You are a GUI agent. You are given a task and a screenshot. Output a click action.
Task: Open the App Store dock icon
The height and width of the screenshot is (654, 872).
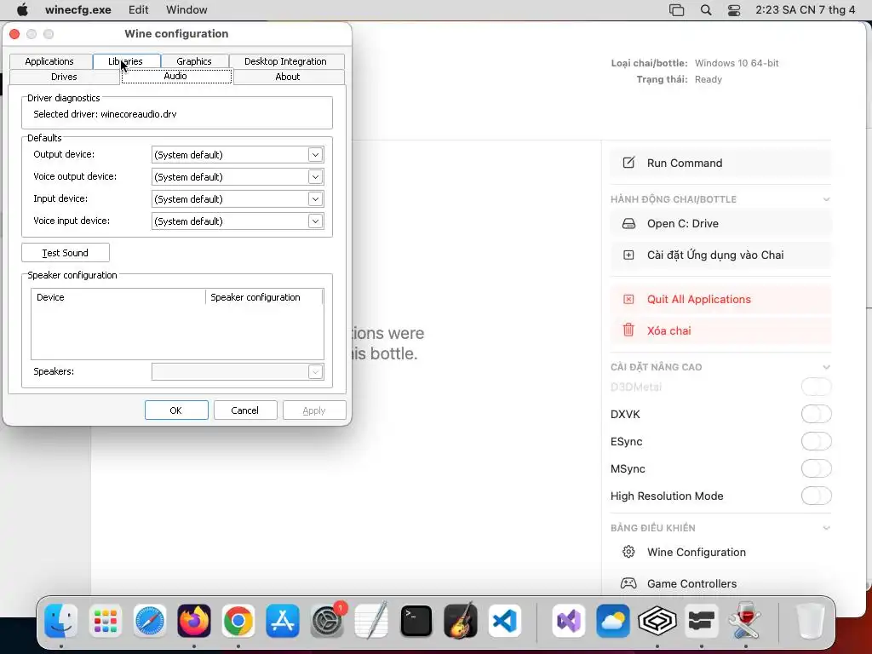(x=283, y=621)
